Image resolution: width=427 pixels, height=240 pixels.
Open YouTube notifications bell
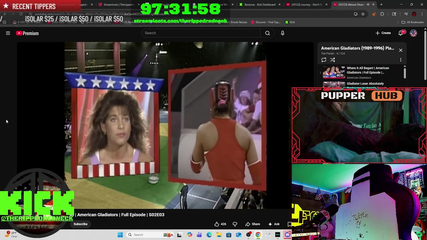[x=401, y=33]
